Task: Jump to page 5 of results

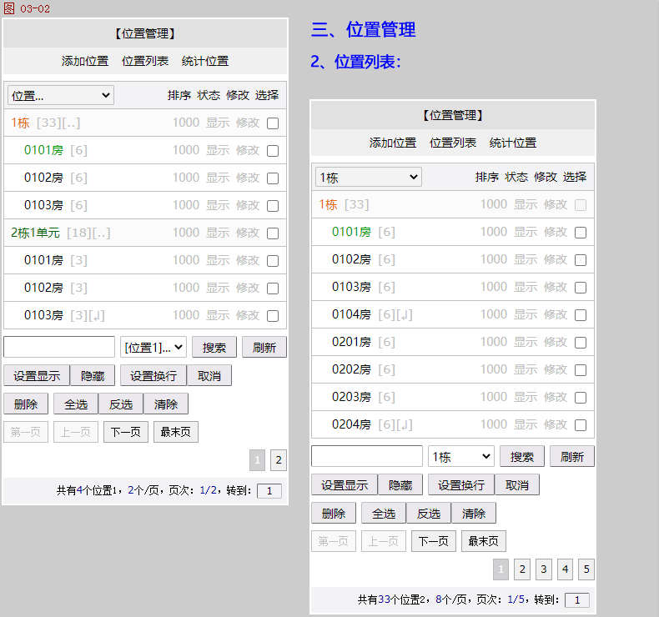Action: (586, 569)
